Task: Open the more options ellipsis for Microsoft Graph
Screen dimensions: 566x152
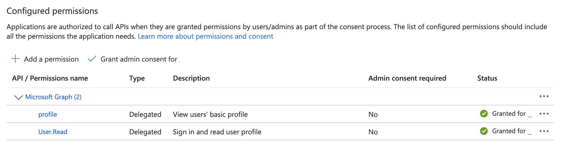Action: coord(544,96)
